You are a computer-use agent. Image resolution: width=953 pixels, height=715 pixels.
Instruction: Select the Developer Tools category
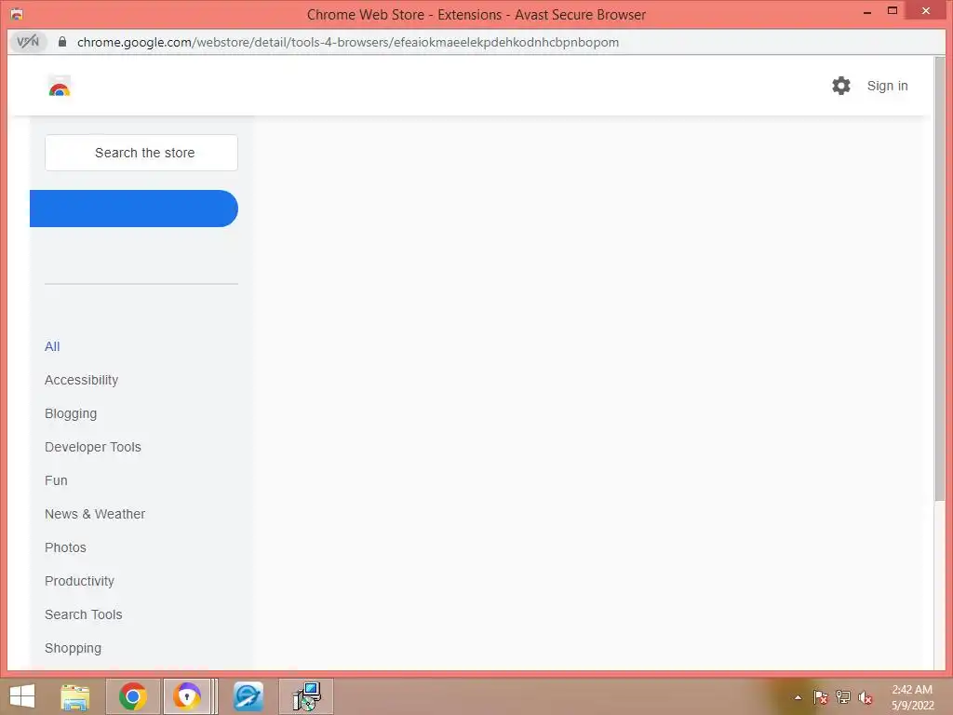(93, 447)
